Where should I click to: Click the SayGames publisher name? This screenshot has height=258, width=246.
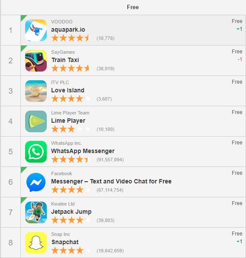pos(63,52)
